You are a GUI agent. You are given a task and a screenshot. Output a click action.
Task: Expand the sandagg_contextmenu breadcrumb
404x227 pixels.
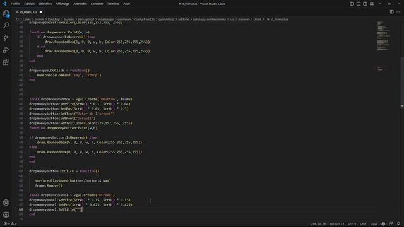coord(209,19)
